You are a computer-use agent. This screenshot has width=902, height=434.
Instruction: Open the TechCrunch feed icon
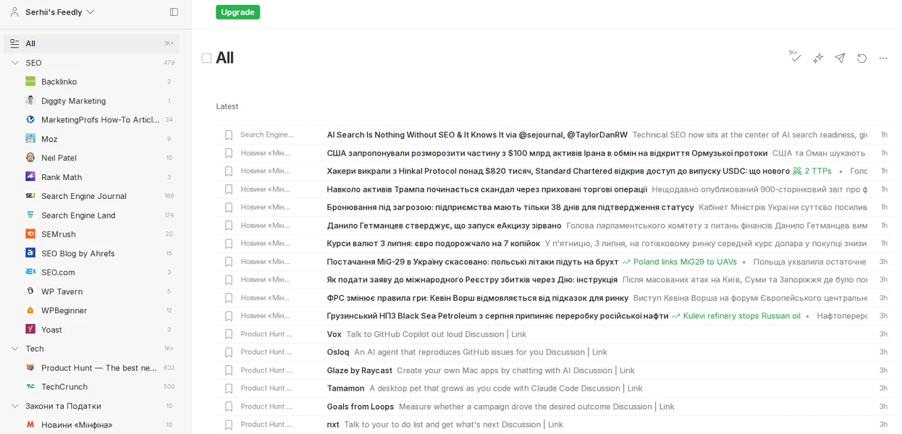[30, 386]
